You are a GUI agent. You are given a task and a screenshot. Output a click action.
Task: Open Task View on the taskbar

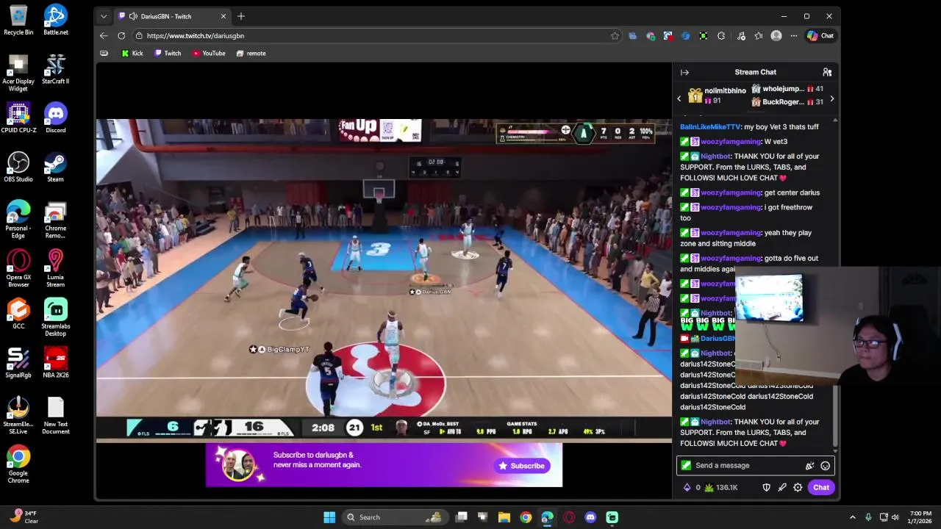(461, 517)
